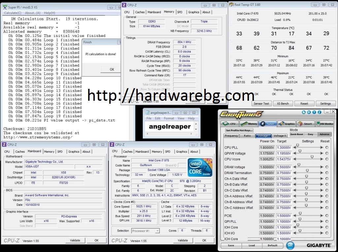338x252 pixels.
Task: Open the HW Monitor tab in EasyTune6
Action: point(325,124)
